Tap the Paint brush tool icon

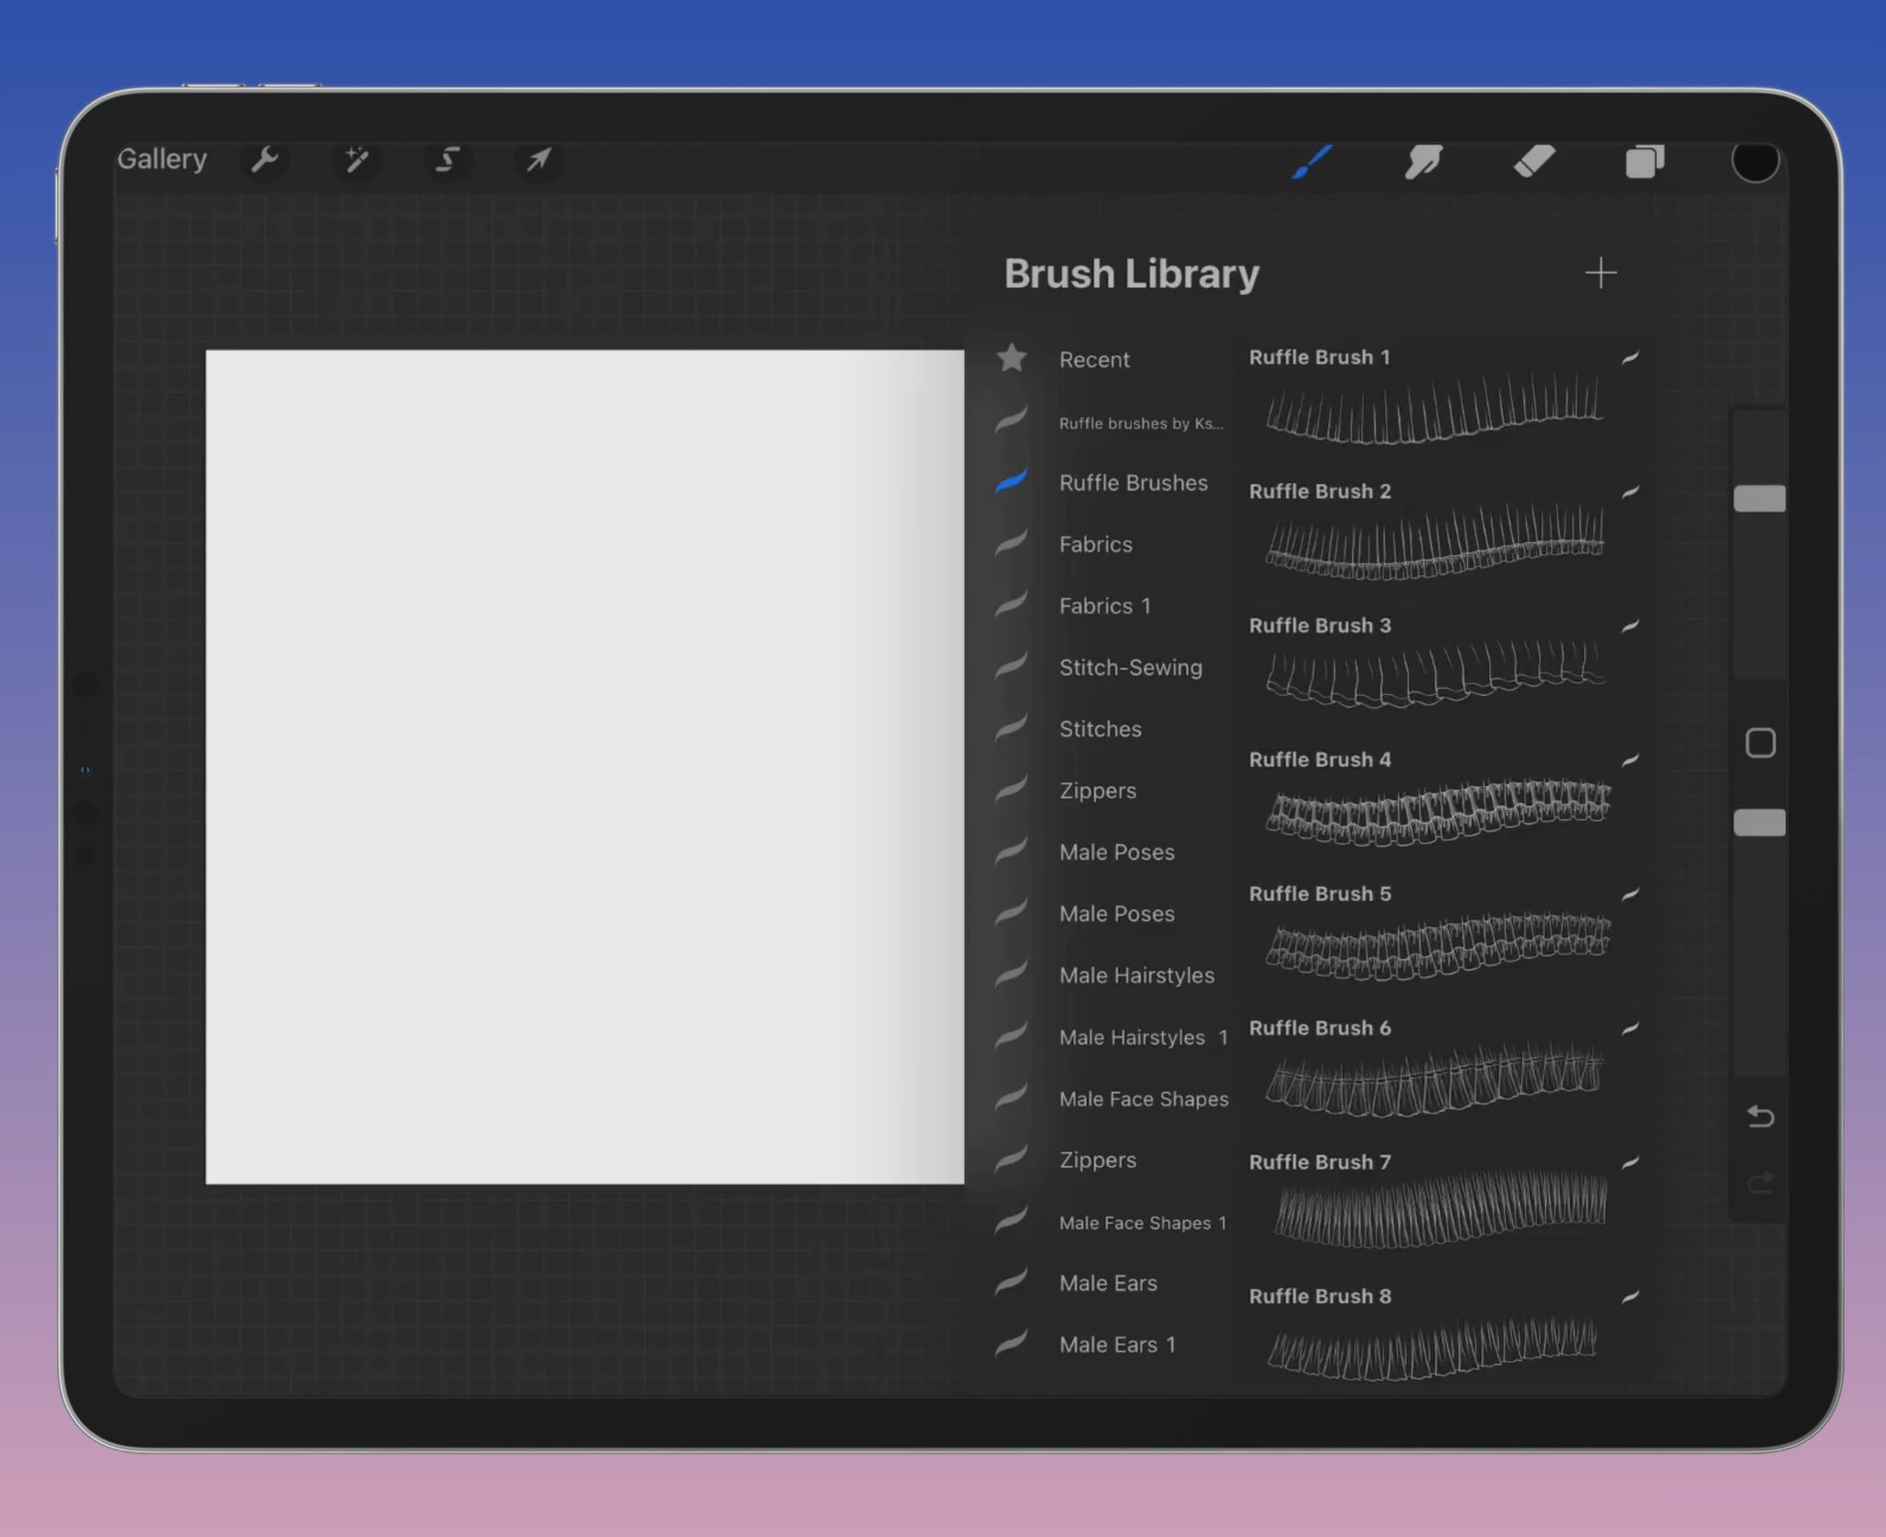[1313, 162]
